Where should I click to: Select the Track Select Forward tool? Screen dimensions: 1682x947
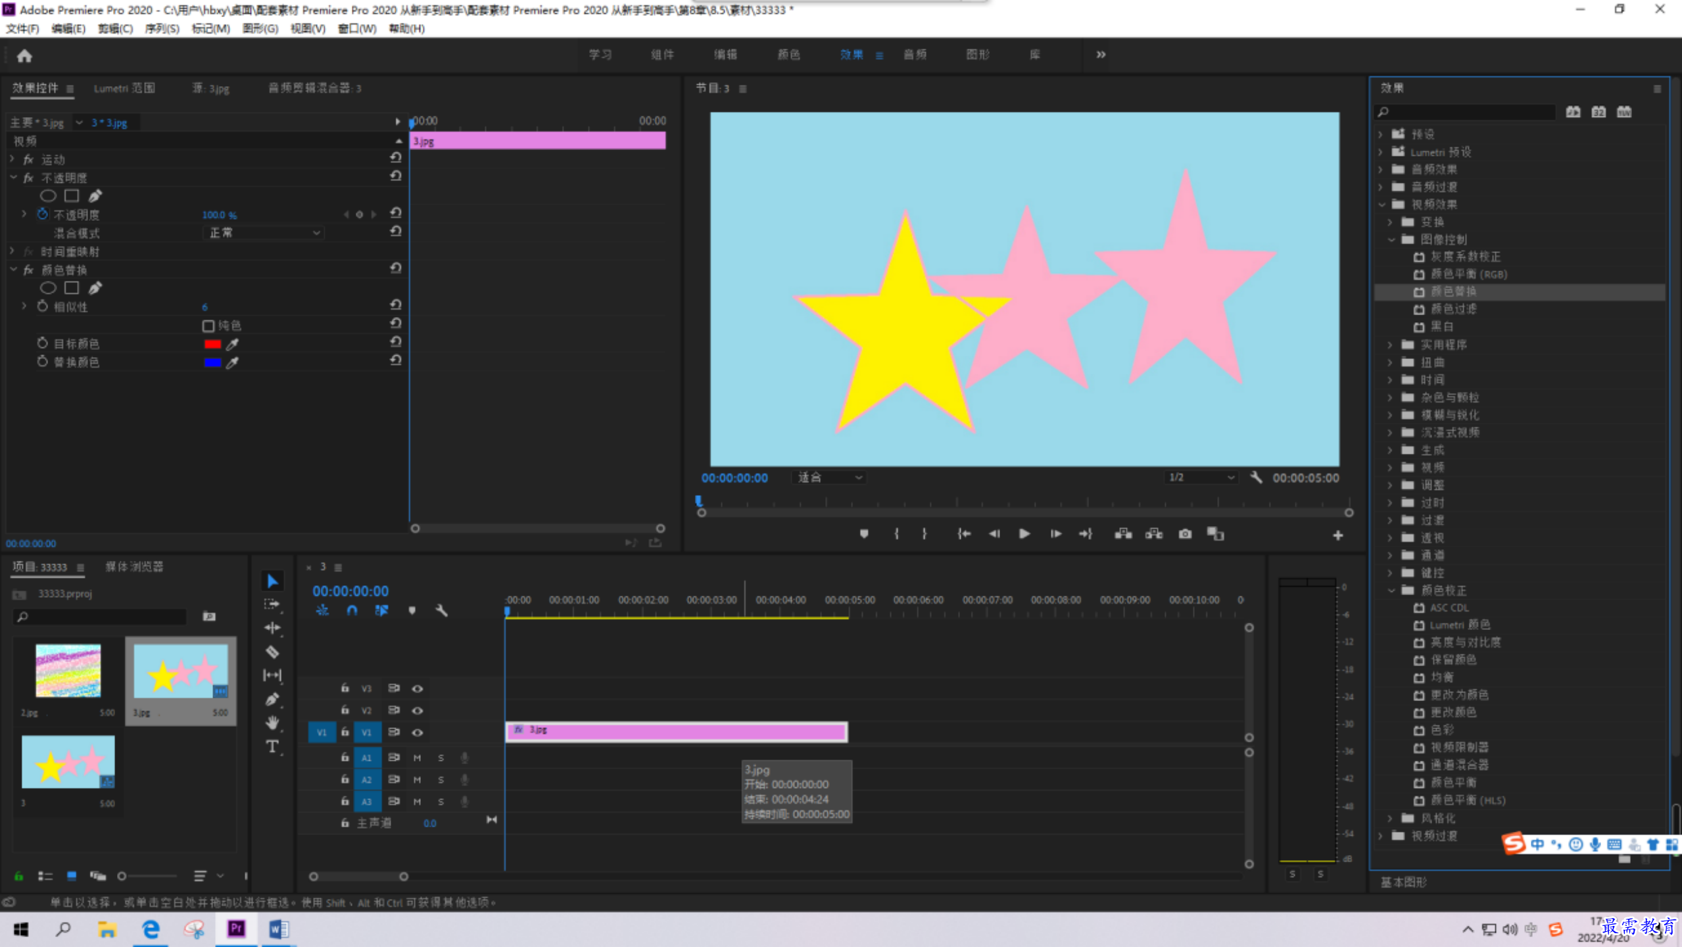click(272, 604)
